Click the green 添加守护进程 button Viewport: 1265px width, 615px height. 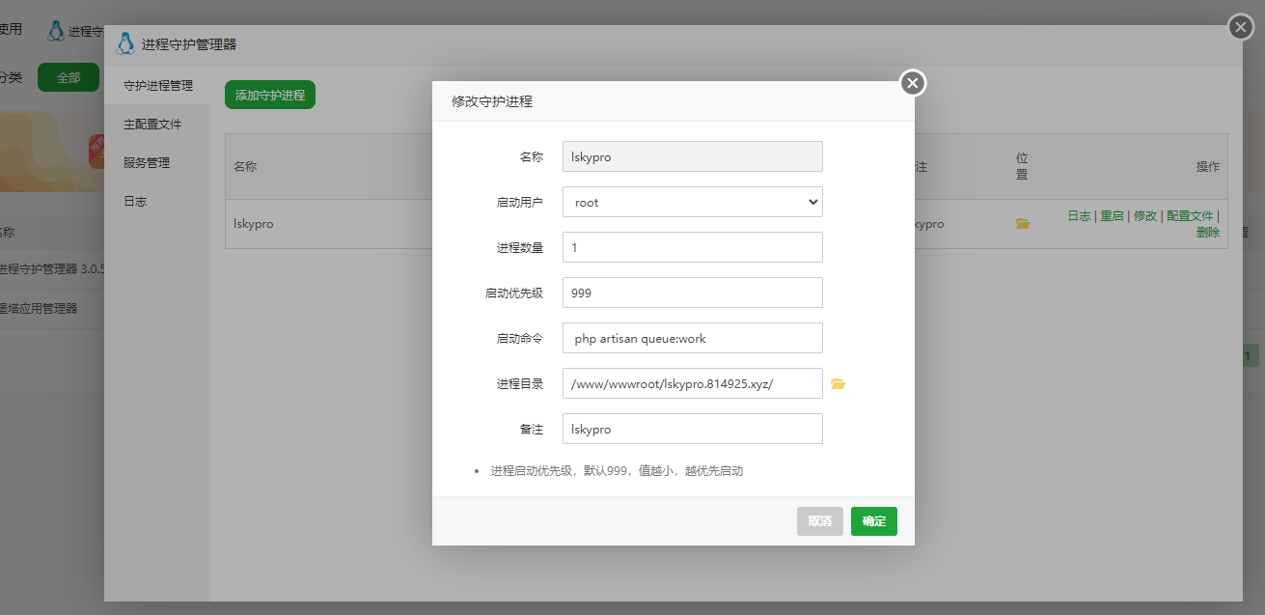tap(269, 95)
